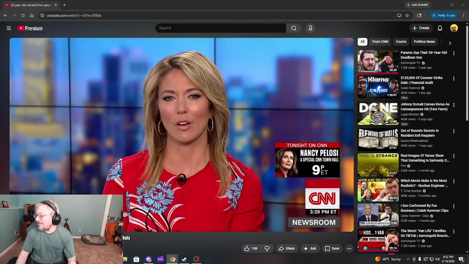Open OBS Studio from the taskbar

tap(196, 259)
